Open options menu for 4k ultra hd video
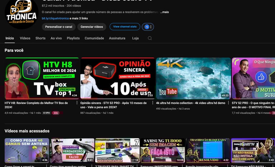Image resolution: width=275 pixels, height=167 pixels. [228, 103]
